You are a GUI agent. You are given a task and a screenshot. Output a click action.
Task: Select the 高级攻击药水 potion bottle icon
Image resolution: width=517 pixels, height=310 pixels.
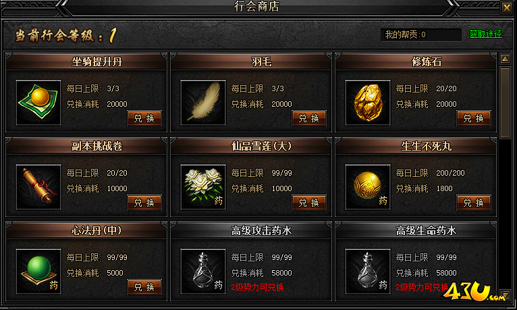point(203,272)
